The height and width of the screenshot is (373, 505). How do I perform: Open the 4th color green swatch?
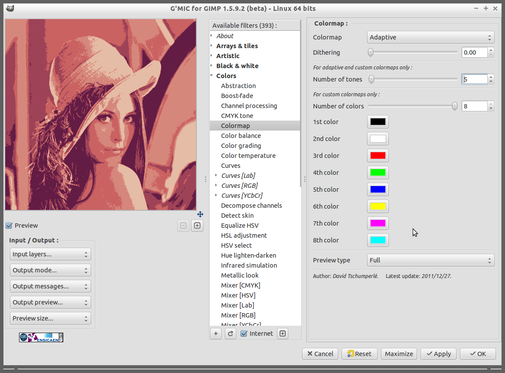378,173
